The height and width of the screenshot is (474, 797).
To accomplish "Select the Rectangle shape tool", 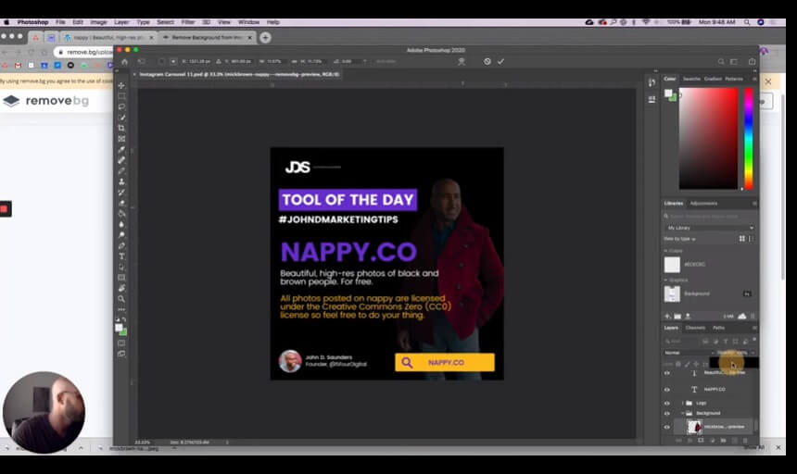I will click(121, 278).
